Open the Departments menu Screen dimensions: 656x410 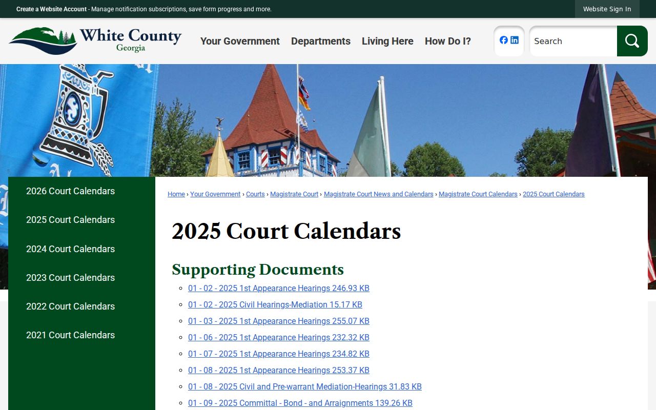(321, 41)
